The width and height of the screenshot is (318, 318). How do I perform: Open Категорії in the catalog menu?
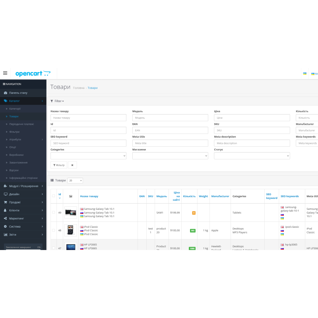15,109
